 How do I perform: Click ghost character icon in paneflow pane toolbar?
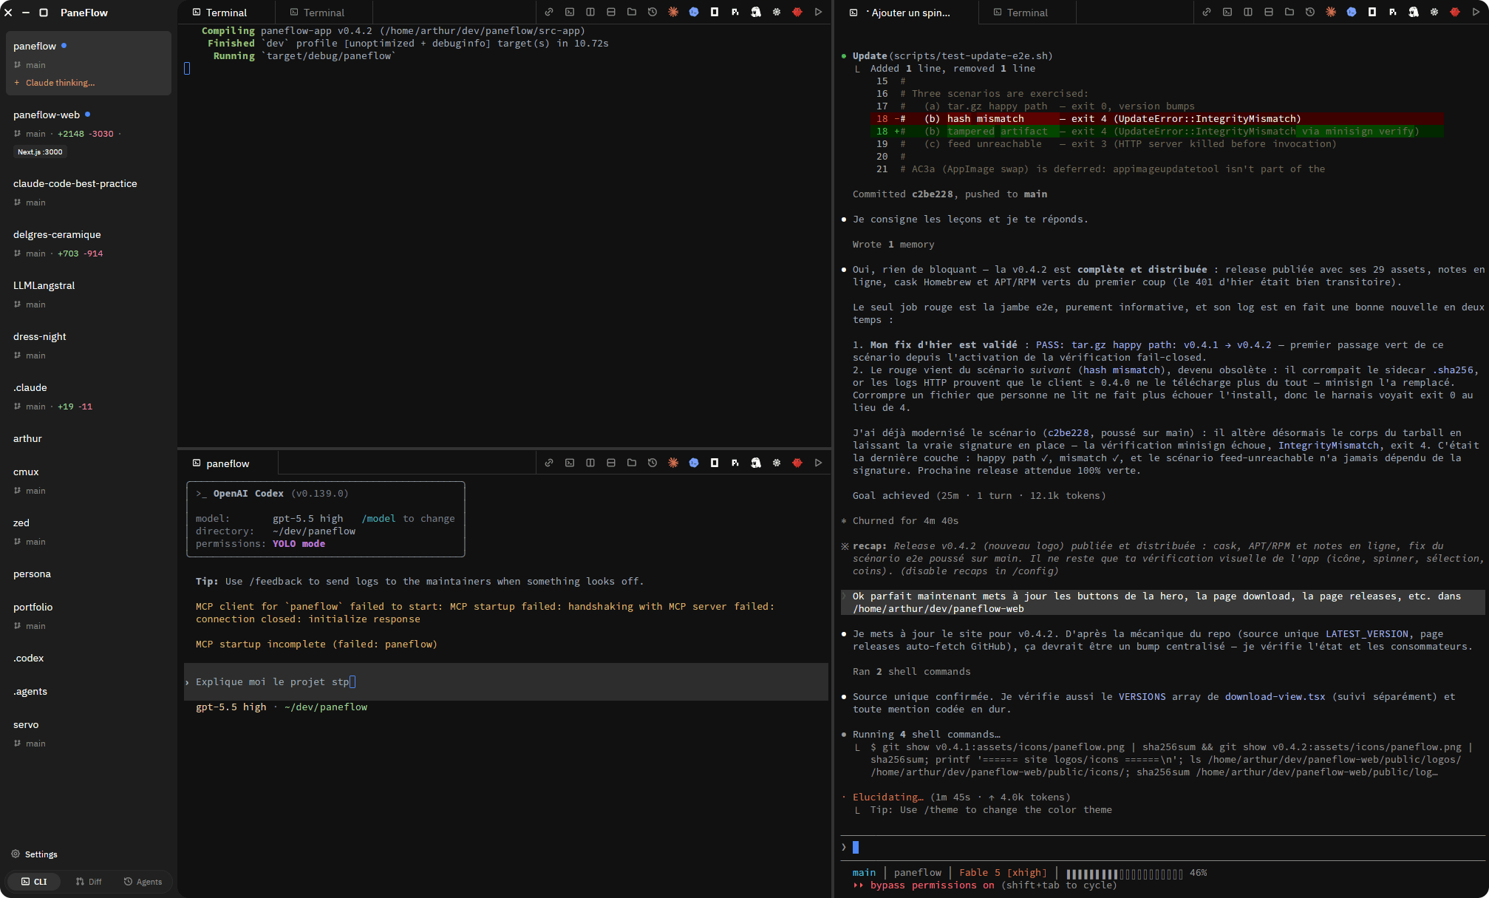pyautogui.click(x=756, y=463)
